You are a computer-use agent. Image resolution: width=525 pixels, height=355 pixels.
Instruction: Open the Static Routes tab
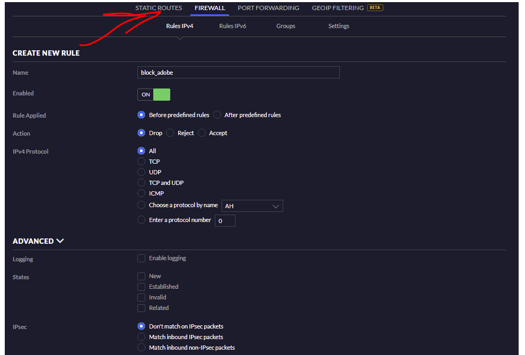tap(159, 8)
